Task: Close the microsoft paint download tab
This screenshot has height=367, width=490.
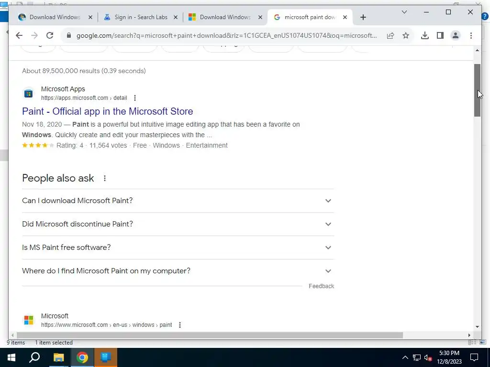Action: coord(345,18)
